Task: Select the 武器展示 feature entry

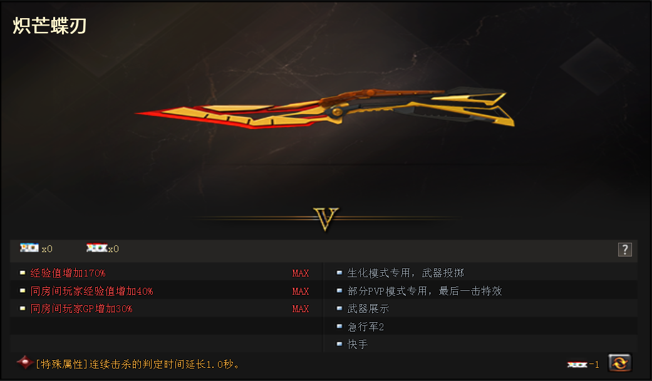Action: coord(368,308)
